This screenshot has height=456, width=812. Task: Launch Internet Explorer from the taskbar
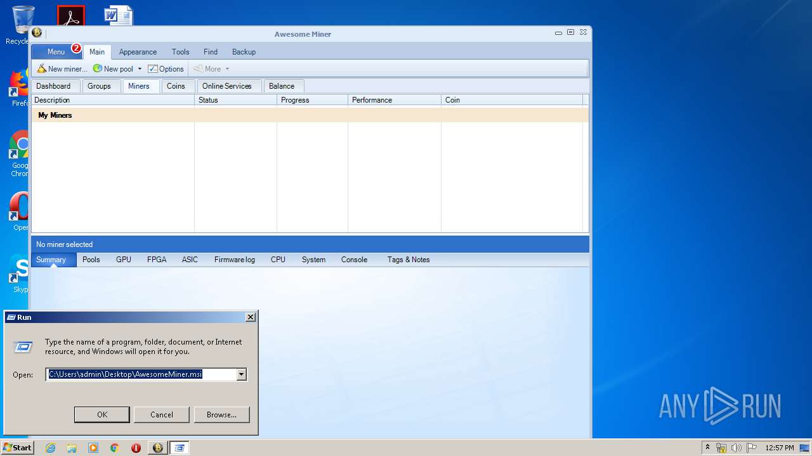51,448
